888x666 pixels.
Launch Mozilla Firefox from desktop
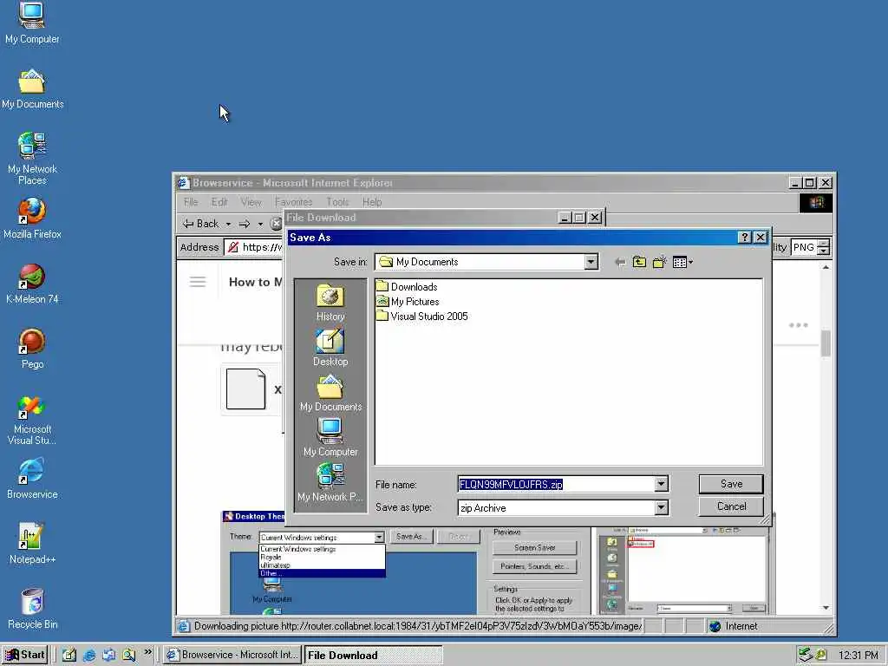[32, 219]
